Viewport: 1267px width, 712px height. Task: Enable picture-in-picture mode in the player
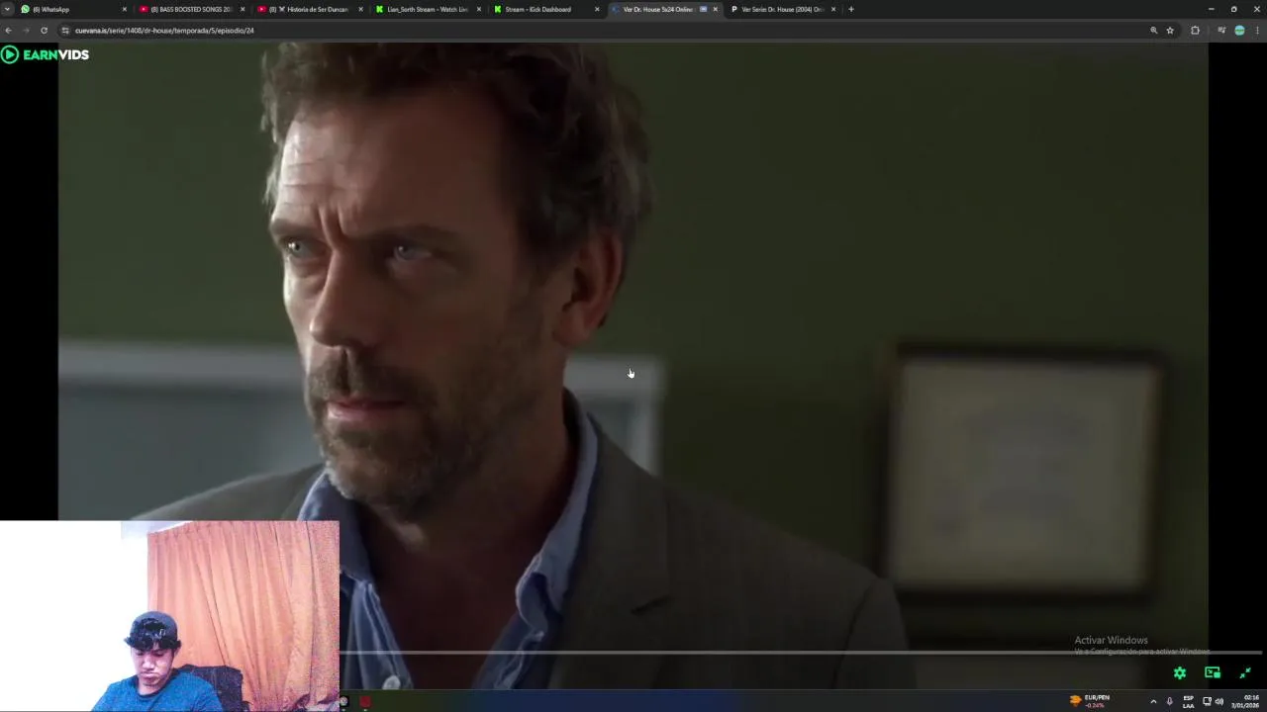point(1213,672)
